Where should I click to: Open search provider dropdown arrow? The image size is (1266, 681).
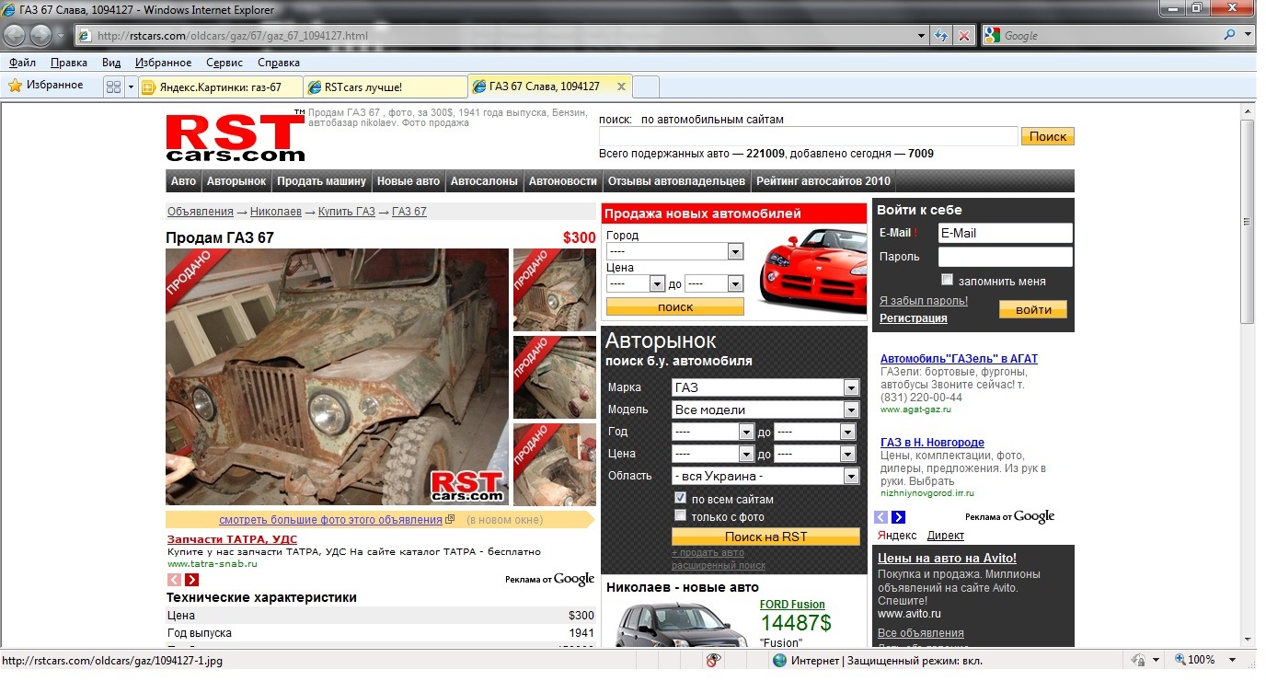tap(1249, 35)
